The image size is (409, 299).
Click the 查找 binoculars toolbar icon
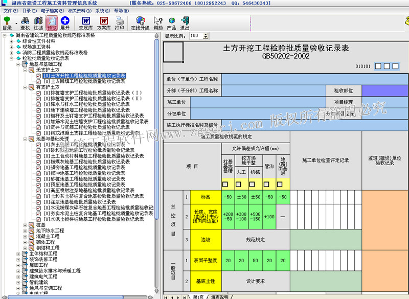point(25,23)
